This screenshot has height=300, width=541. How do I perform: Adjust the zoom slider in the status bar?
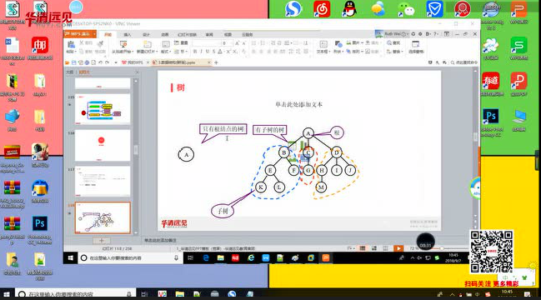[442, 248]
